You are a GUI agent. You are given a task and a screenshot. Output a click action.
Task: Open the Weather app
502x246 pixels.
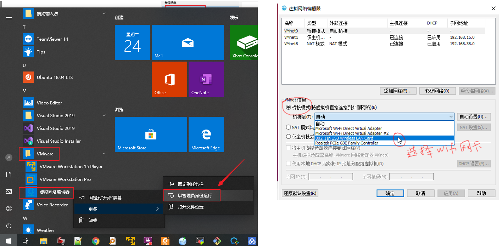pyautogui.click(x=45, y=230)
